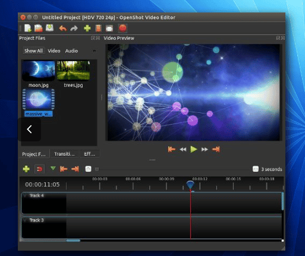Go back with the left chevron overlay
This screenshot has width=305, height=256.
coord(29,129)
